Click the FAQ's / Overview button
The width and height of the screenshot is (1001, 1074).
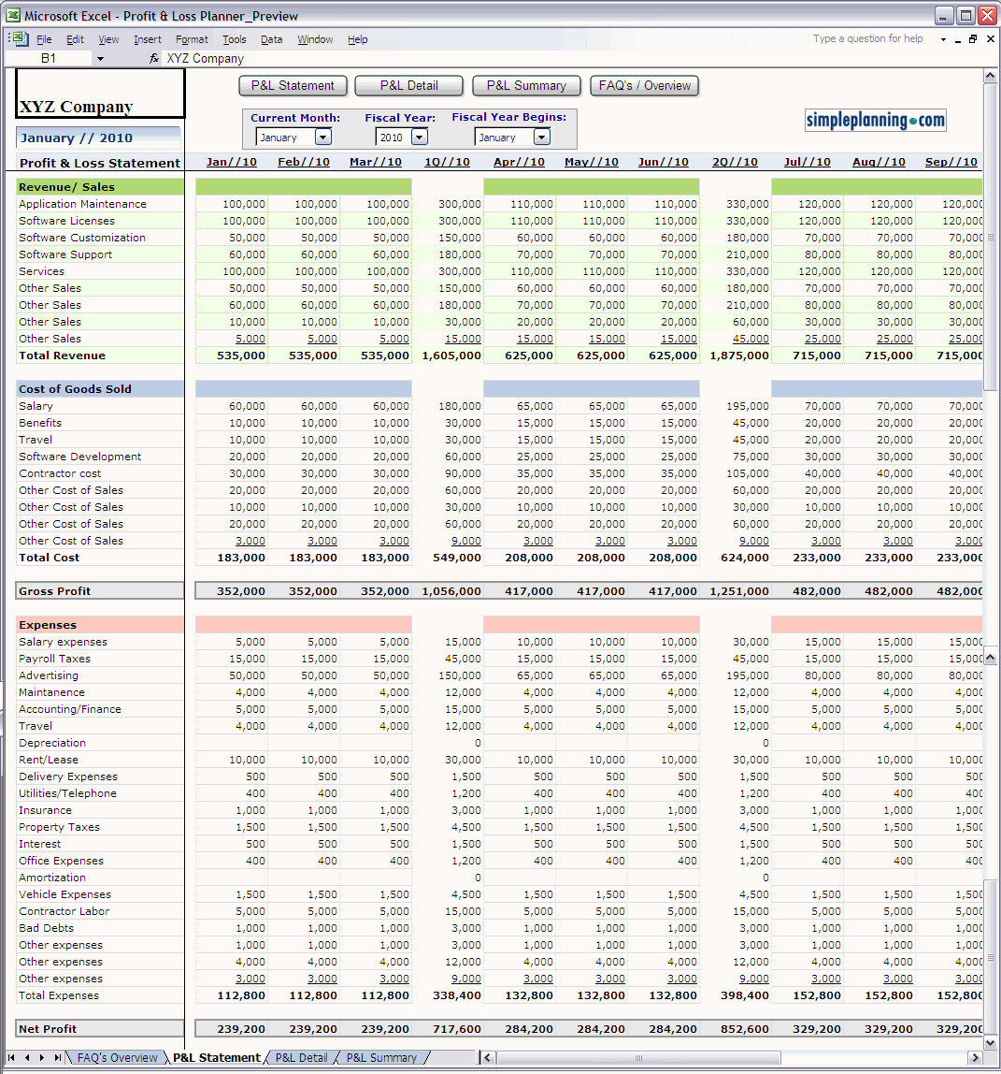pyautogui.click(x=645, y=86)
